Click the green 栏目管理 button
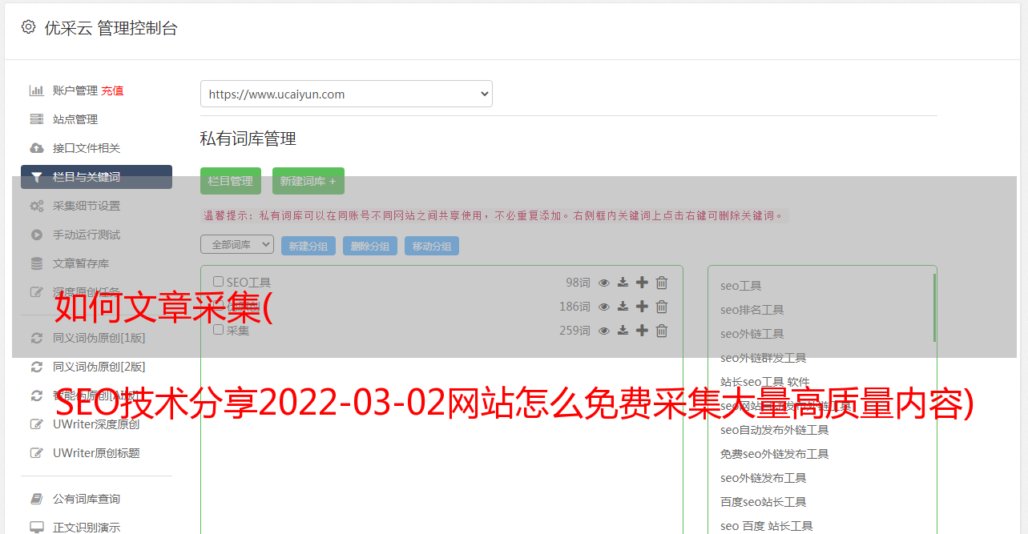 coord(231,181)
